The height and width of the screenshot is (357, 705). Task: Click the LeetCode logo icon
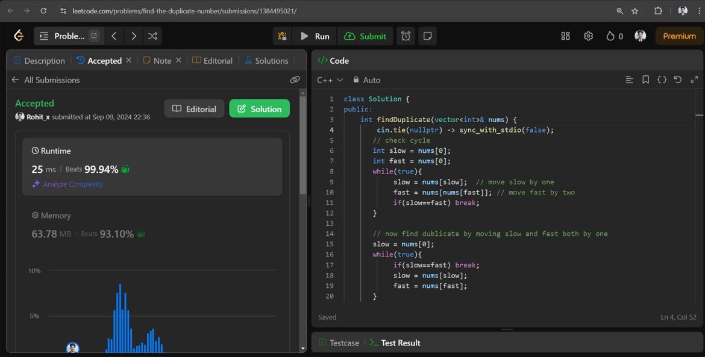pos(19,36)
